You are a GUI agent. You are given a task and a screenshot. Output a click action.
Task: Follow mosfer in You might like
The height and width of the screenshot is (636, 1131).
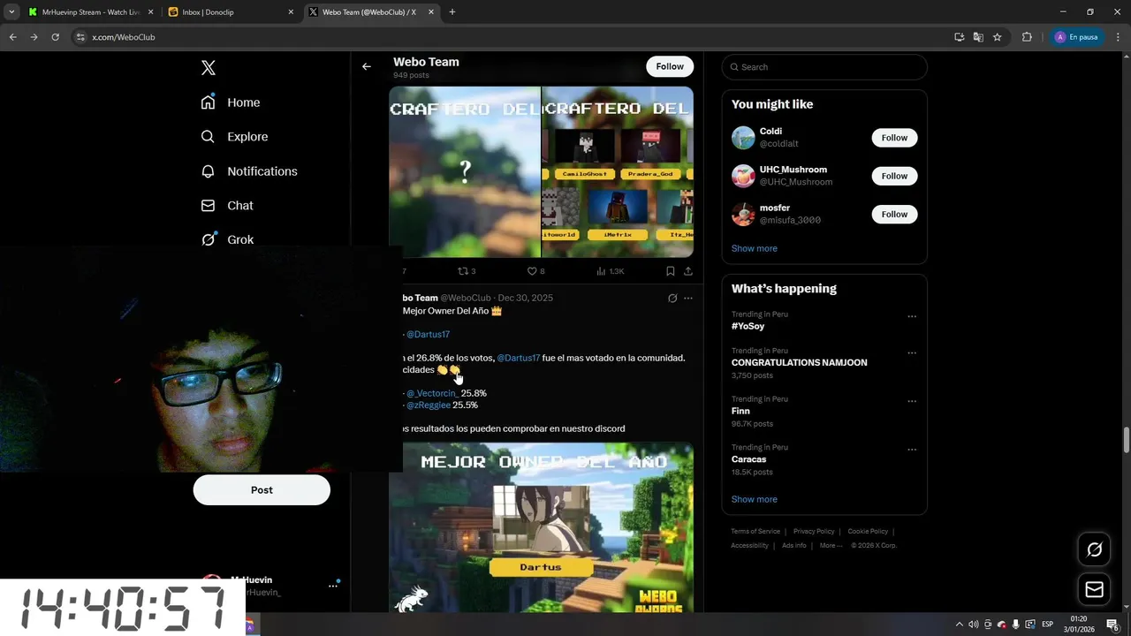pyautogui.click(x=894, y=214)
